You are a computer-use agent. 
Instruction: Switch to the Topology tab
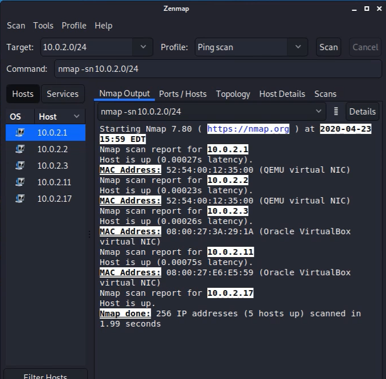pos(233,94)
